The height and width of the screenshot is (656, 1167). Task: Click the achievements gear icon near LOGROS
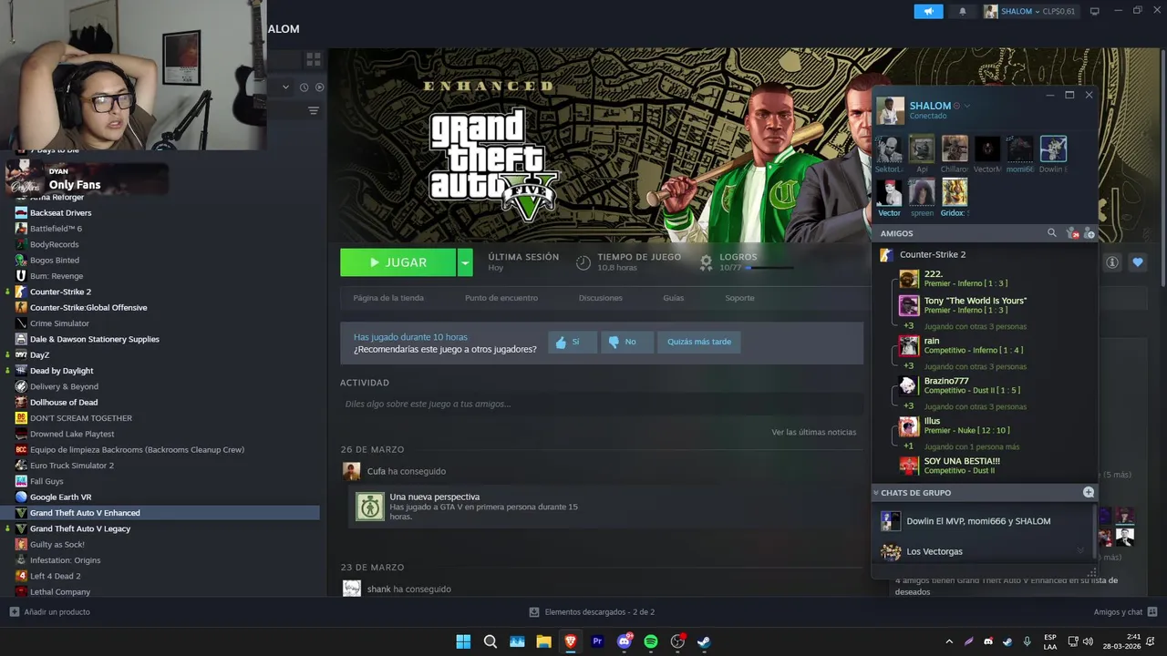706,262
